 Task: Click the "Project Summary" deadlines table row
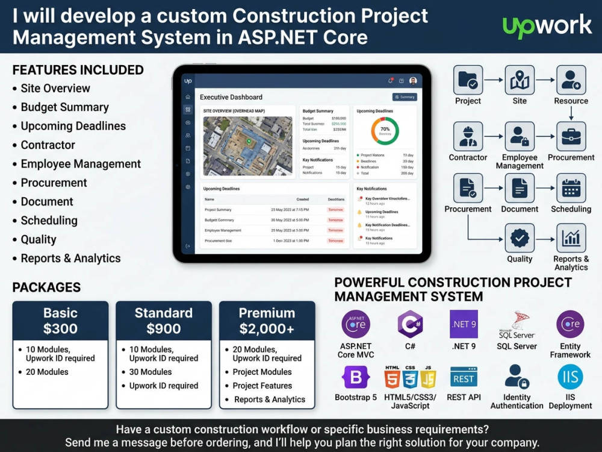coord(274,210)
